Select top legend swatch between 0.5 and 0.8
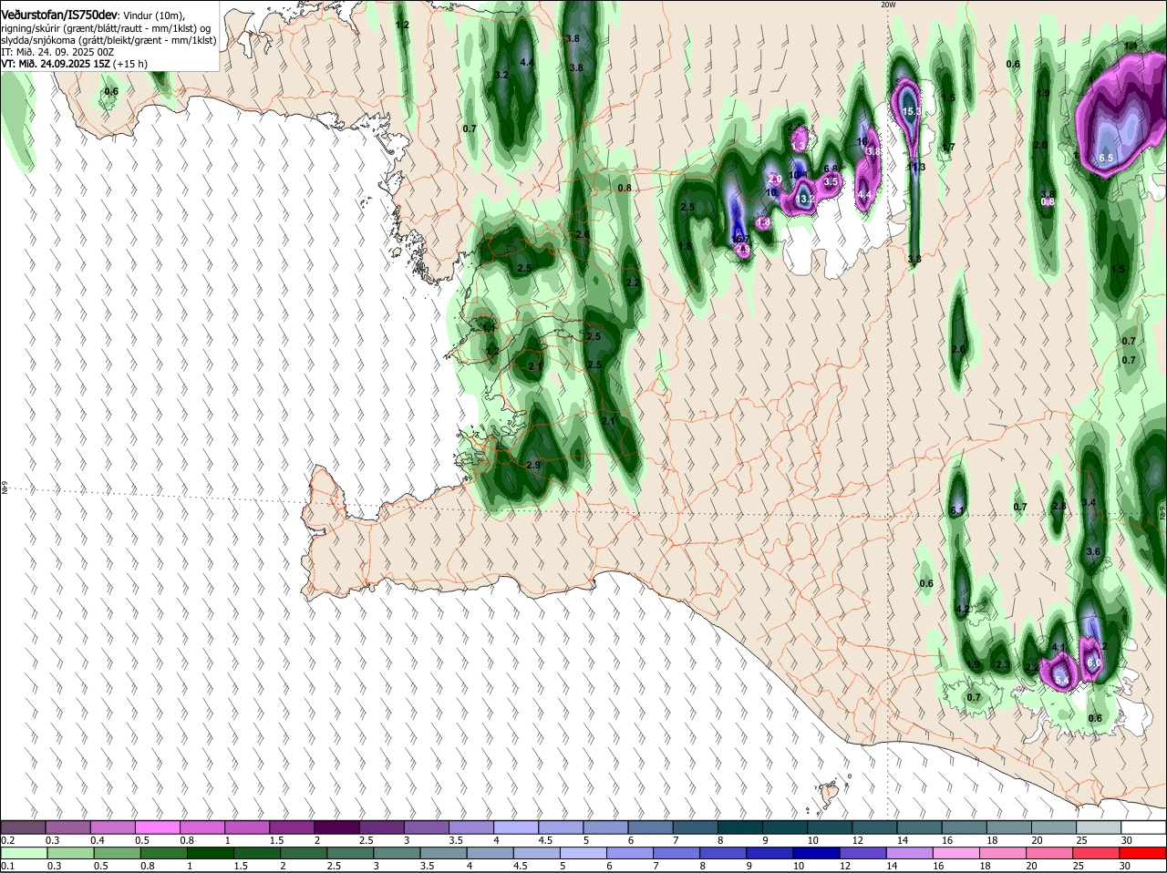 click(x=157, y=827)
